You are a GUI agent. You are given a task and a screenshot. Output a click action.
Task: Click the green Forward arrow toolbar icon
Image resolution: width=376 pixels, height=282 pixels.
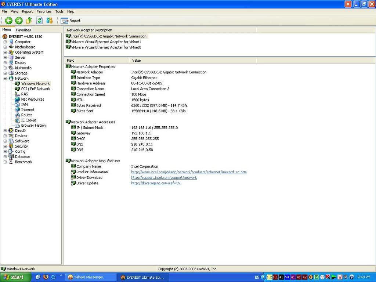(19, 21)
